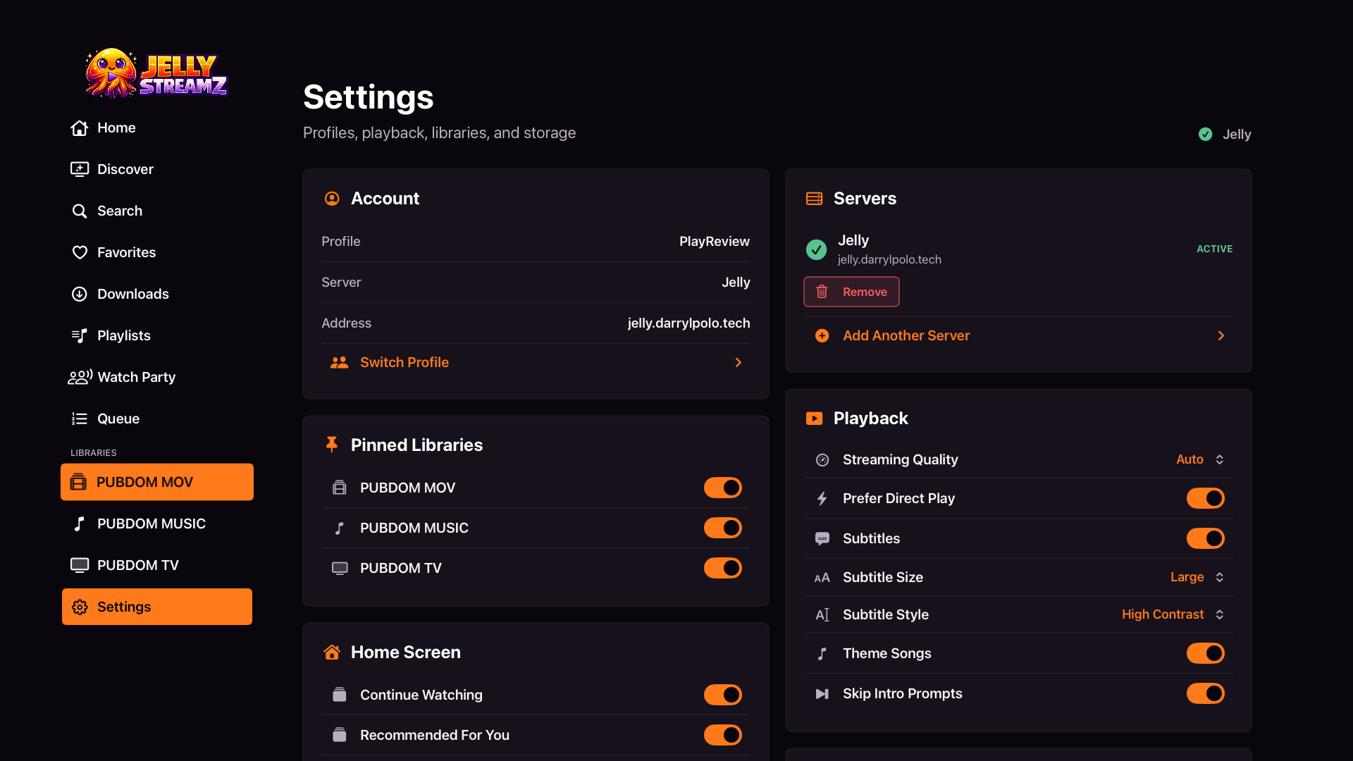Click the PlayReview profile value

tap(715, 242)
